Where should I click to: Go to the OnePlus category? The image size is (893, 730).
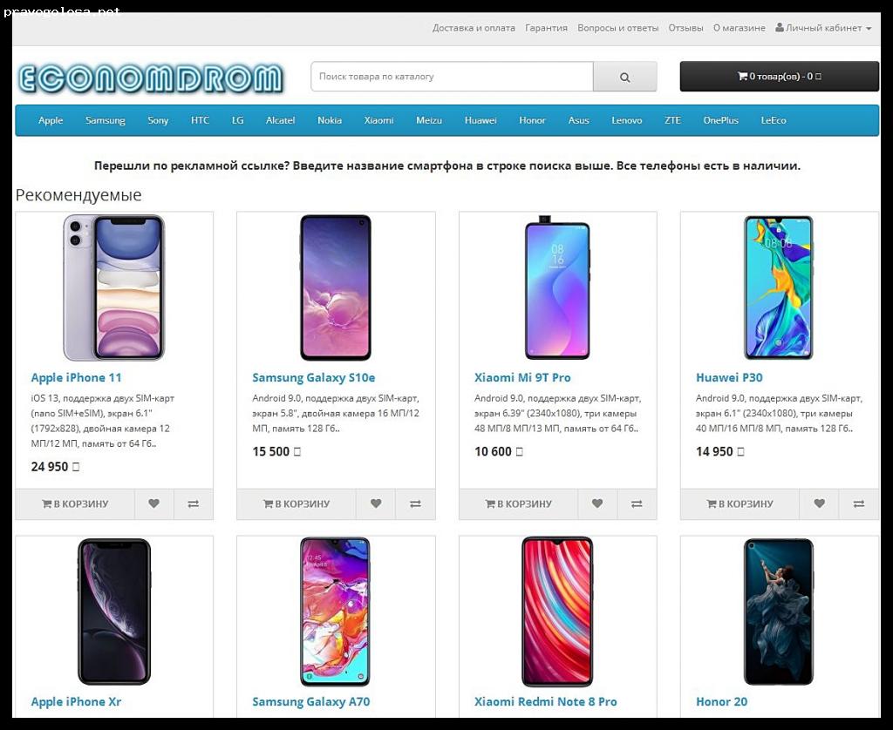pos(720,120)
